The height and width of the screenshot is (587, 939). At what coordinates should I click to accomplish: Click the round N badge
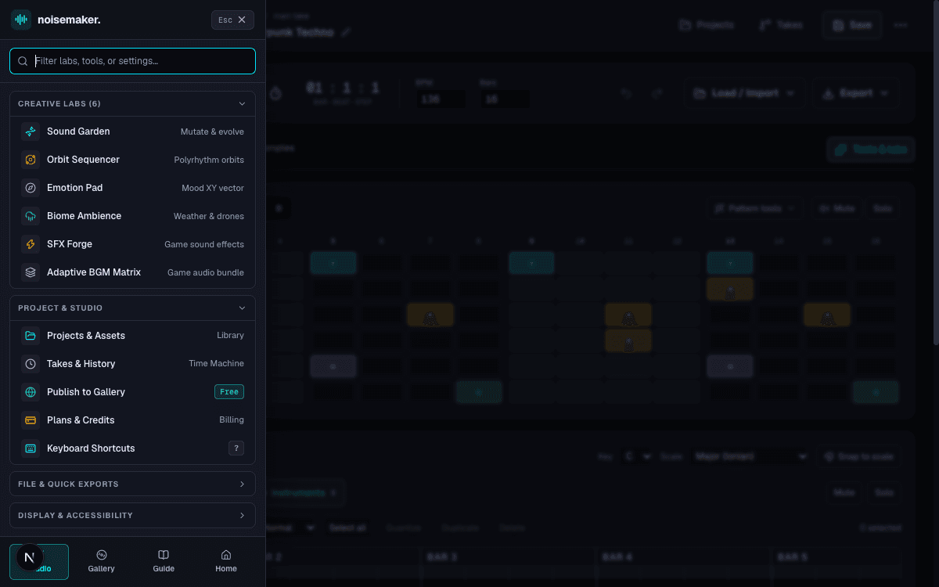pos(29,557)
